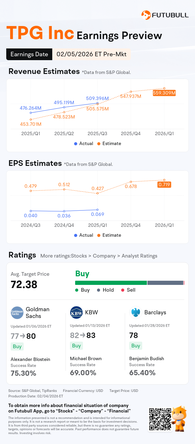Click the red Sell legend dot

pos(123,290)
